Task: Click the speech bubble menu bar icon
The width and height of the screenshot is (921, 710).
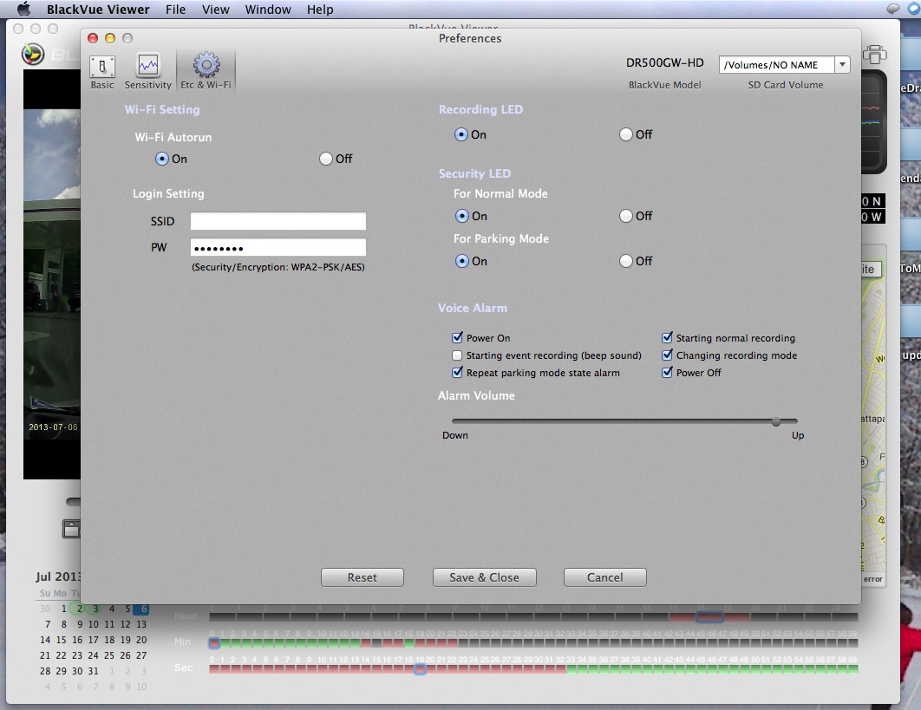Action: click(x=892, y=9)
